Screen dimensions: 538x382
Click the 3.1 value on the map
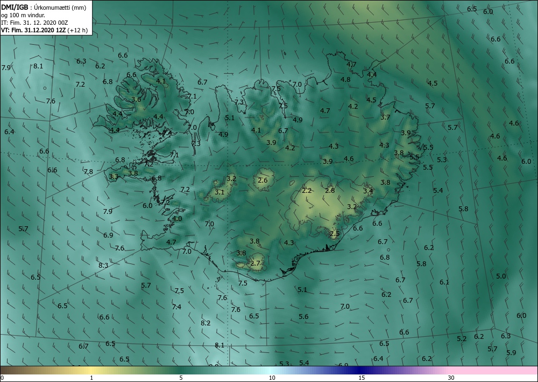(220, 192)
